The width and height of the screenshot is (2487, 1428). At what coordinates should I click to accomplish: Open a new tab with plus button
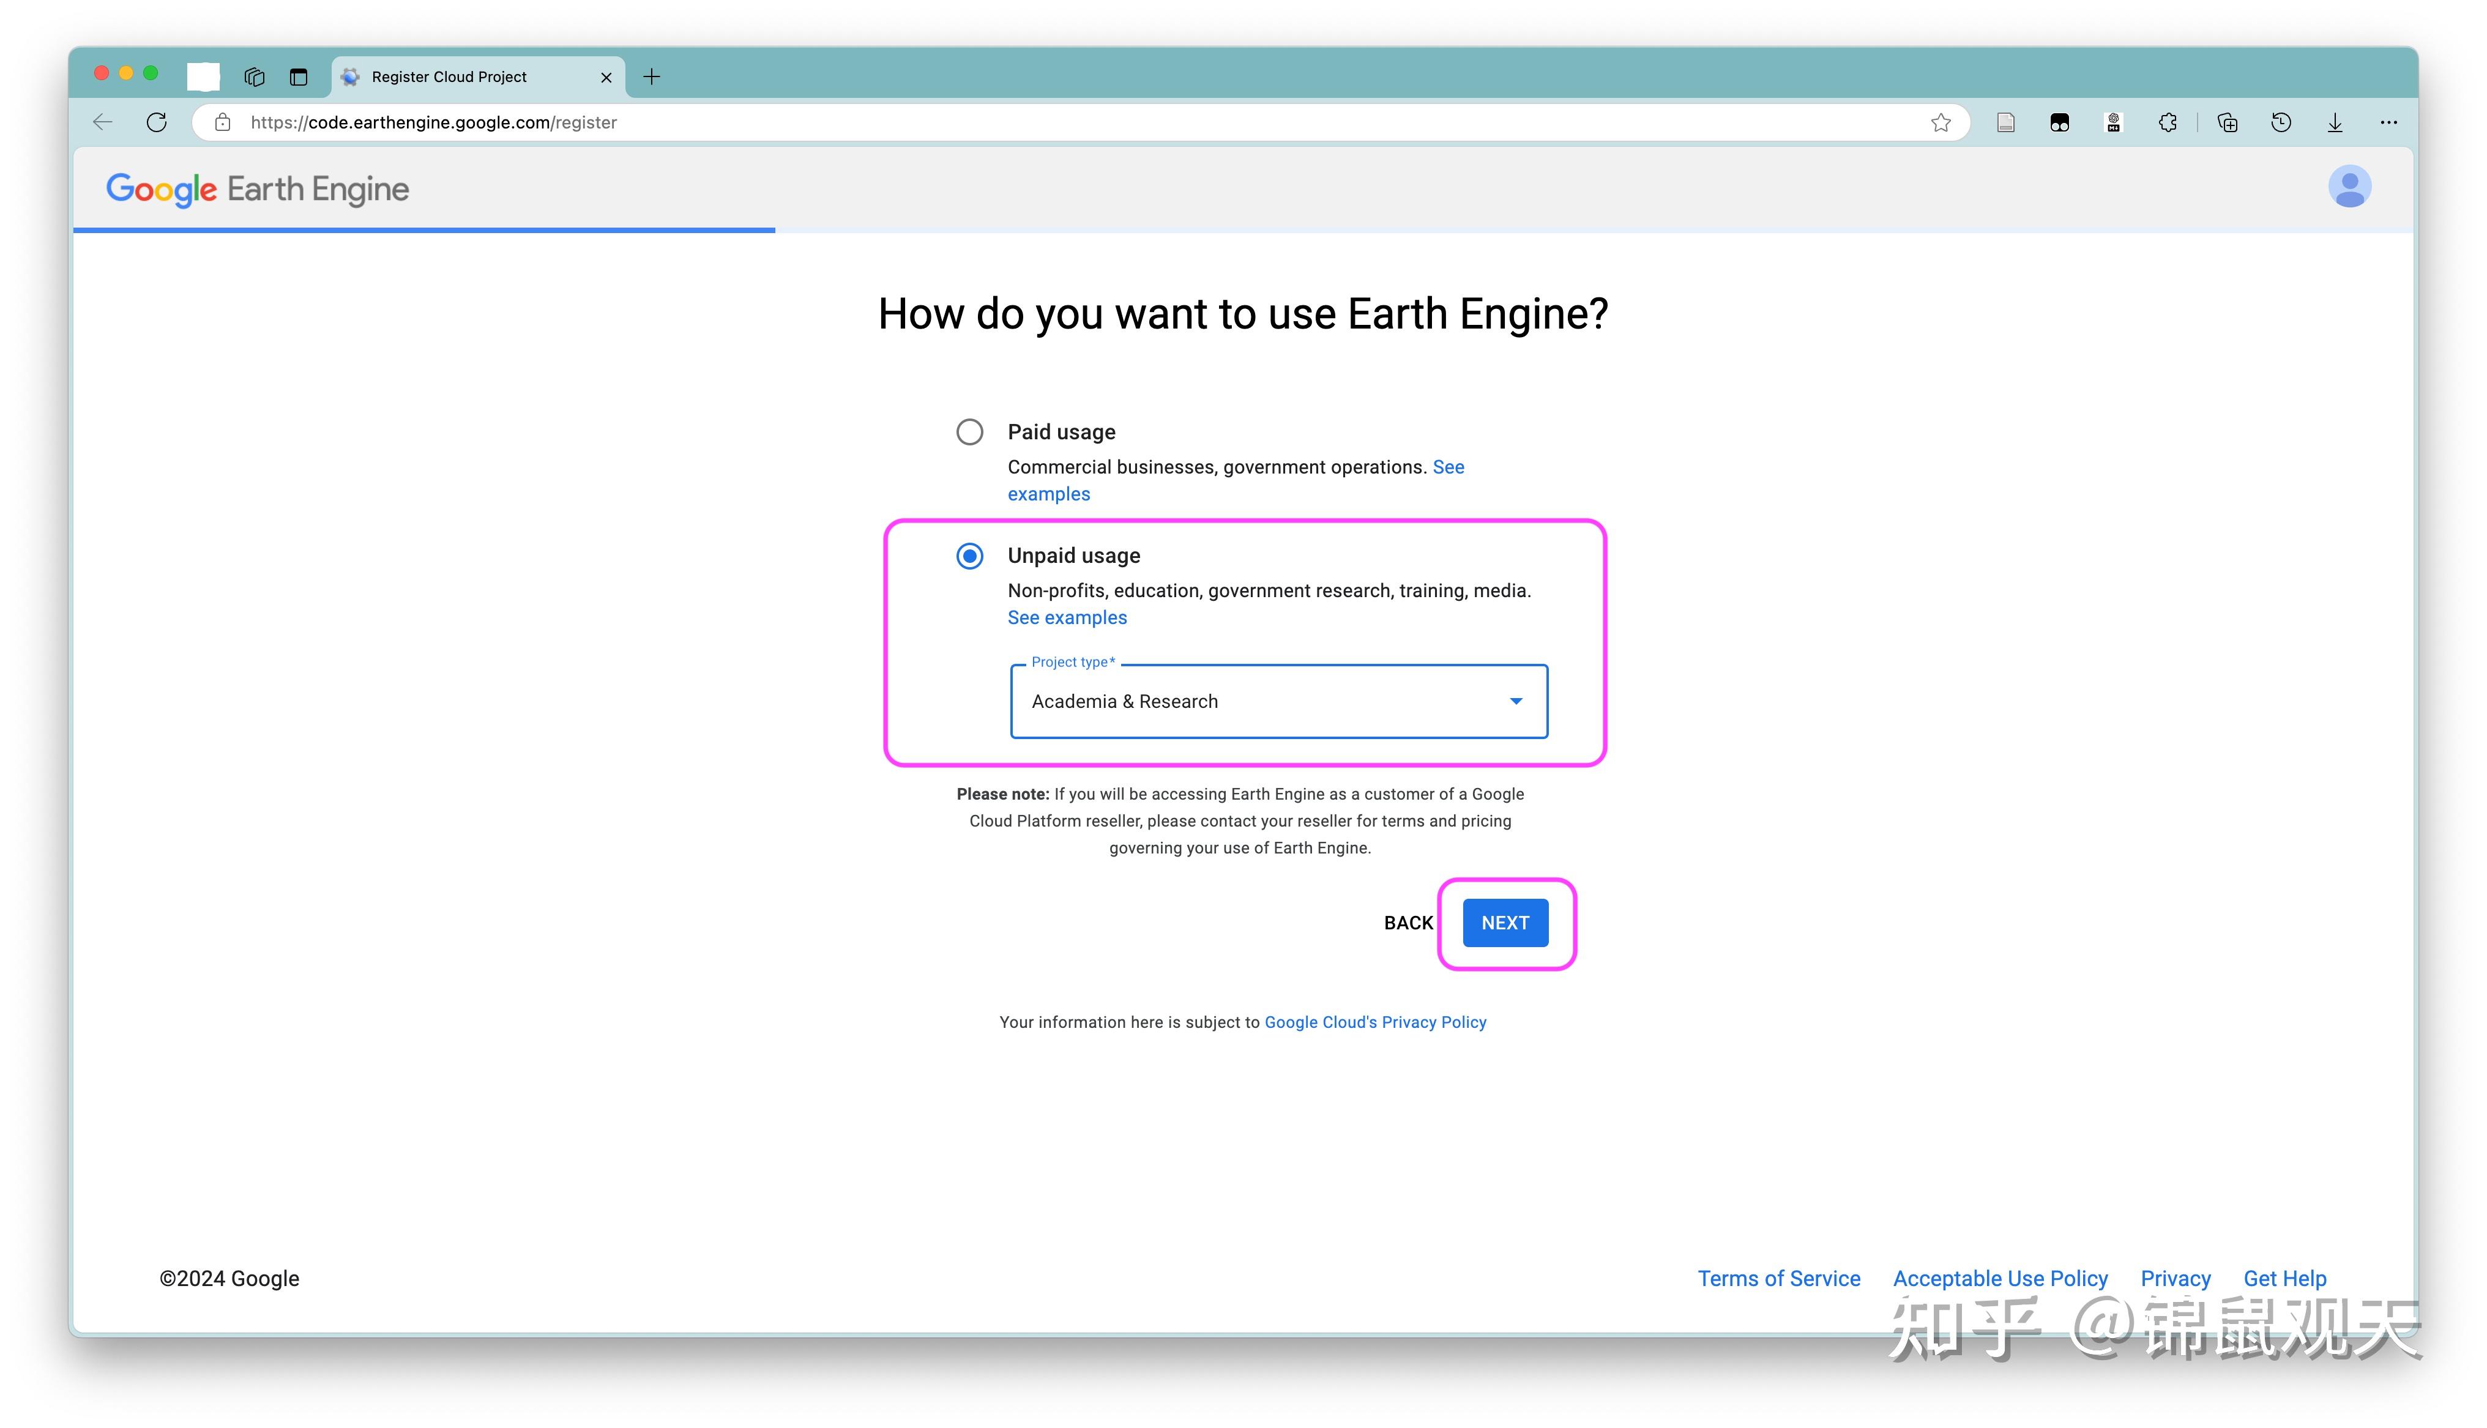tap(652, 76)
